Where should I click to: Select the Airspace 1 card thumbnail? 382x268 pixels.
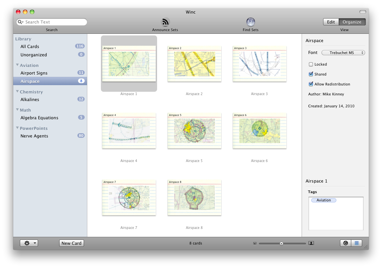click(129, 64)
